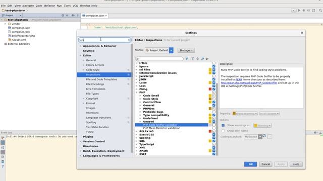The width and height of the screenshot is (323, 181).
Task: Open the Tools menu
Action: [67, 6]
